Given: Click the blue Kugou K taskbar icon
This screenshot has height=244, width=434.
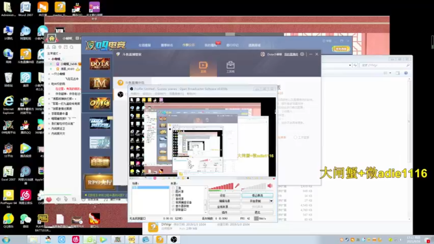Looking at the screenshot, I should 61,239.
